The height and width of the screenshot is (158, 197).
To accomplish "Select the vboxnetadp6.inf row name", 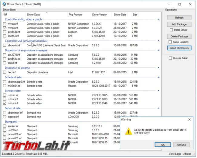I will coord(16,82).
